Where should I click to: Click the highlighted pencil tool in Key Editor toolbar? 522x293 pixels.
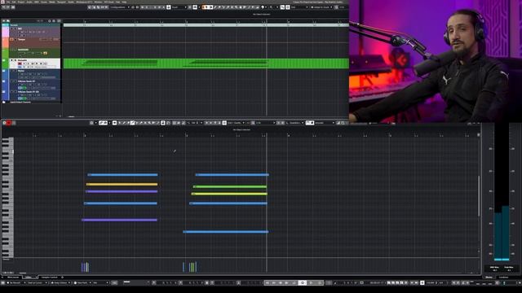pos(132,123)
